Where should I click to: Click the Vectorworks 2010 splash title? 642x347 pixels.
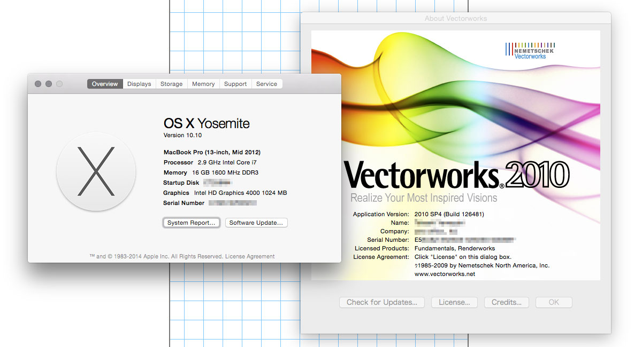[x=456, y=175]
